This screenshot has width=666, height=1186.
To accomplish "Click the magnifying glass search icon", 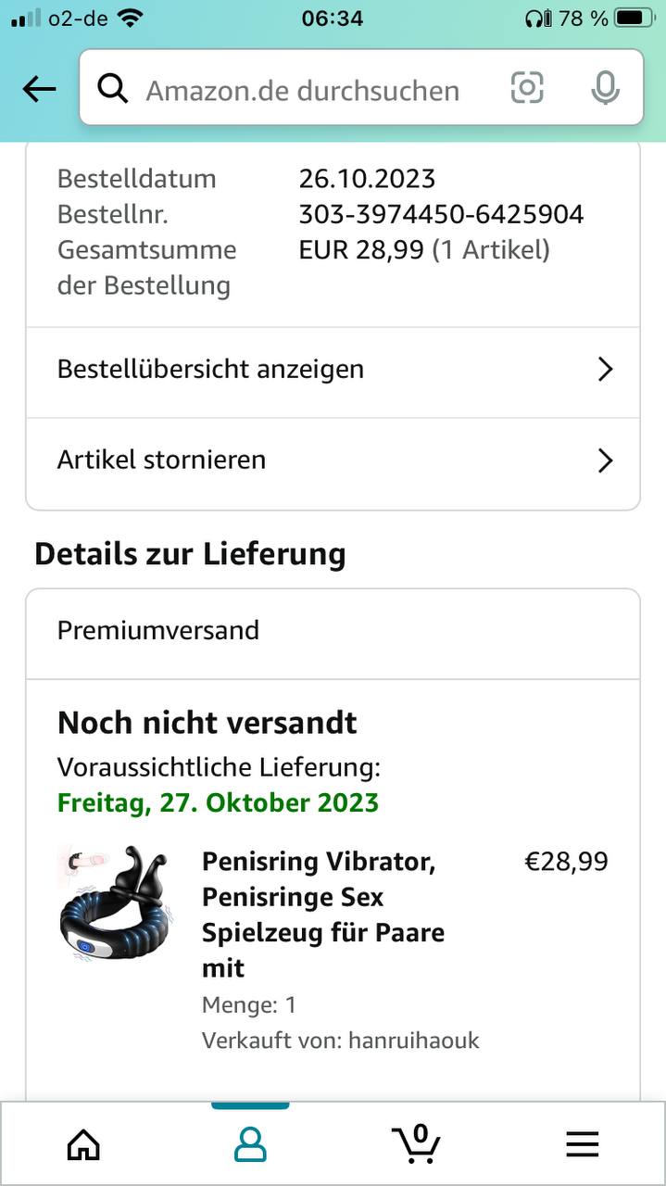I will [x=112, y=89].
